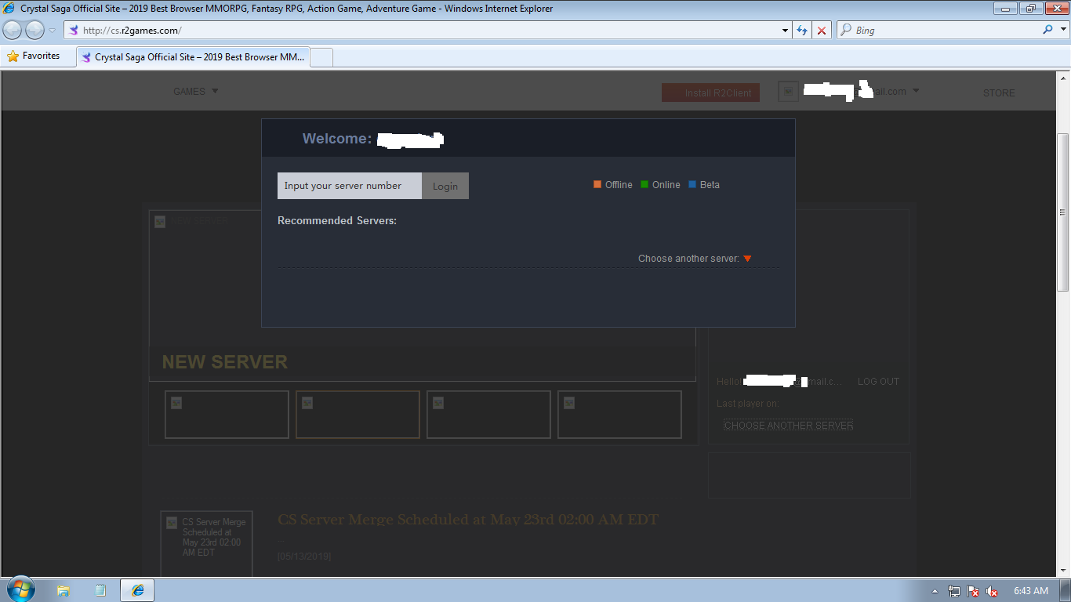This screenshot has height=602, width=1071.
Task: Show hidden tray icons arrow
Action: 935,591
